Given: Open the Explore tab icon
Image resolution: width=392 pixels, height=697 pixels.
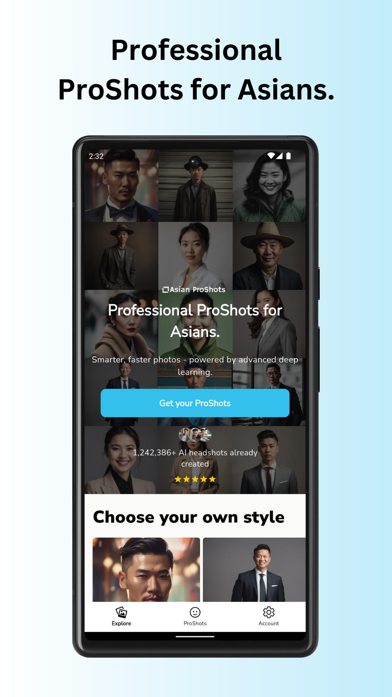Looking at the screenshot, I should coord(121,612).
